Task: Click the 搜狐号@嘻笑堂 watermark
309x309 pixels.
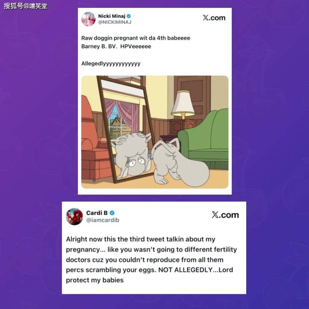Action: click(x=26, y=6)
